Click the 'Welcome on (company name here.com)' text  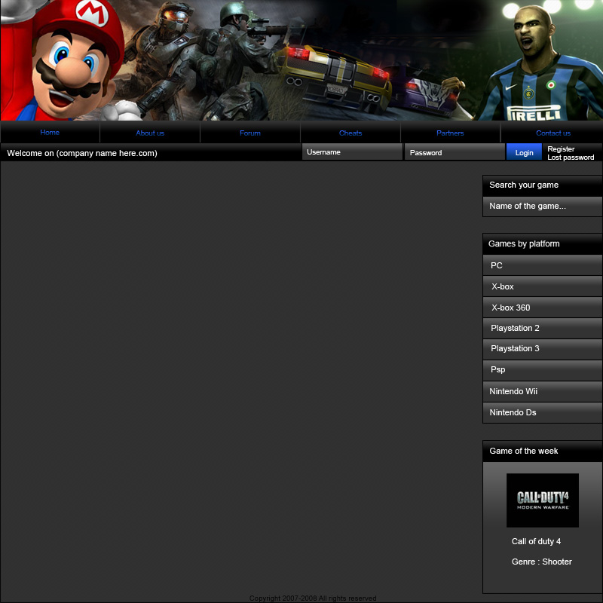(82, 153)
